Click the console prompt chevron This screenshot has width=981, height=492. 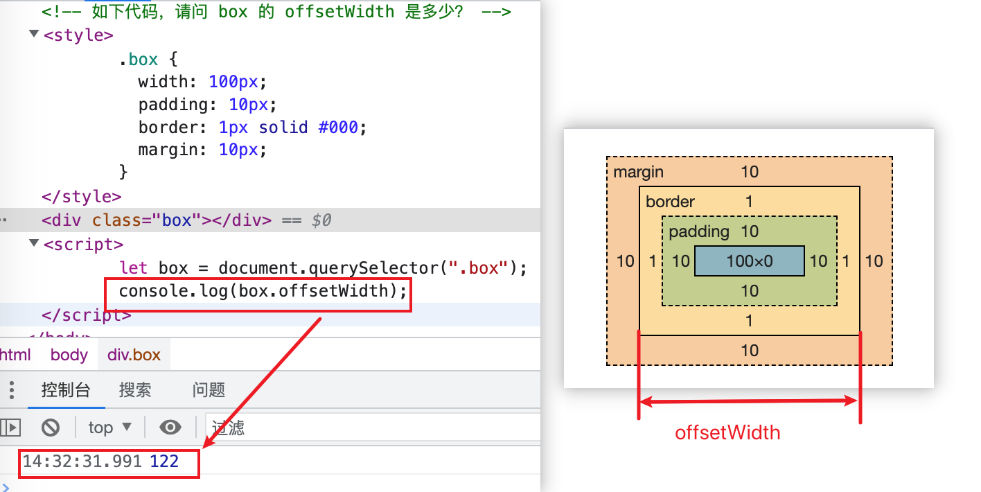tap(6, 486)
